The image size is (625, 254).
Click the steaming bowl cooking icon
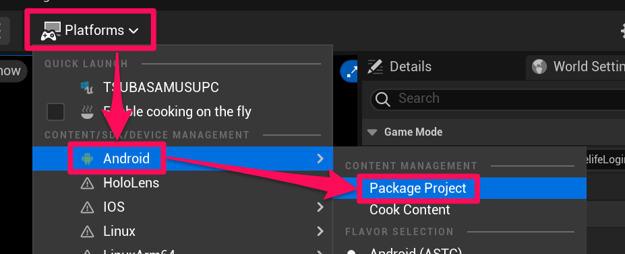87,112
